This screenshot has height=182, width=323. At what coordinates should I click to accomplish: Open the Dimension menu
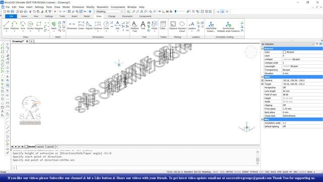[x=78, y=7]
